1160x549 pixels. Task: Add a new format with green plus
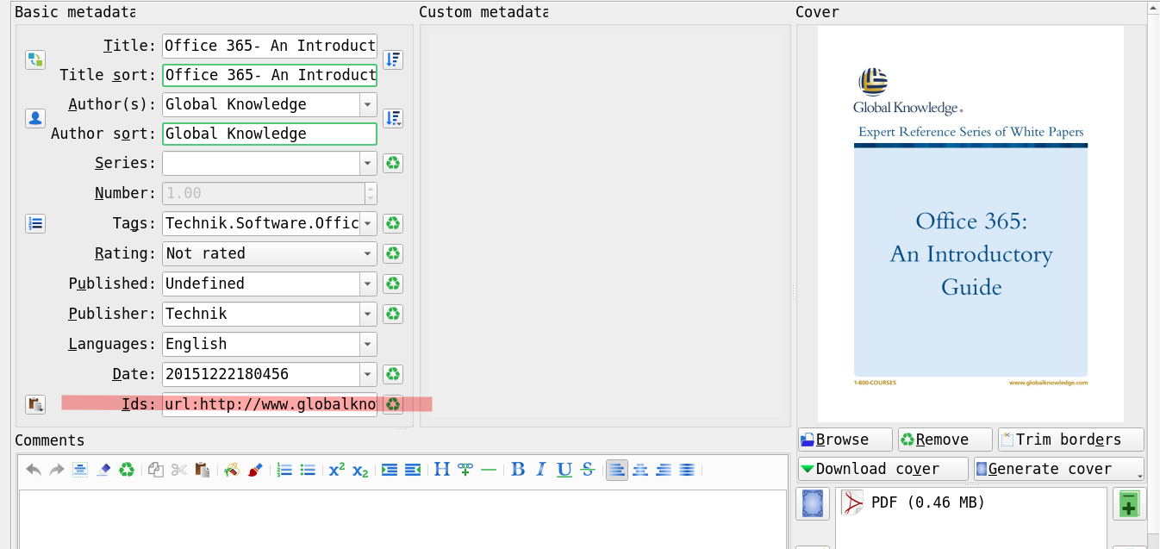click(1129, 503)
